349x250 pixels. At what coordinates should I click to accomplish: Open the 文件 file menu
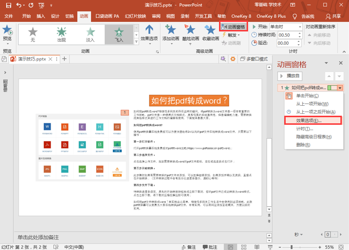pyautogui.click(x=9, y=16)
